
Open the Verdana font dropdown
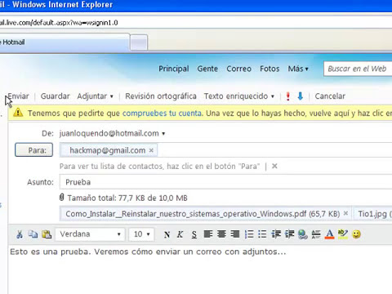pyautogui.click(x=90, y=234)
